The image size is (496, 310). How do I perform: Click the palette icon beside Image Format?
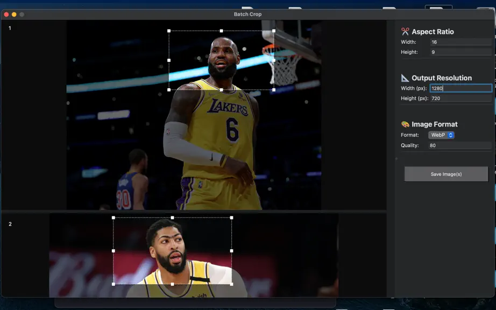point(405,124)
